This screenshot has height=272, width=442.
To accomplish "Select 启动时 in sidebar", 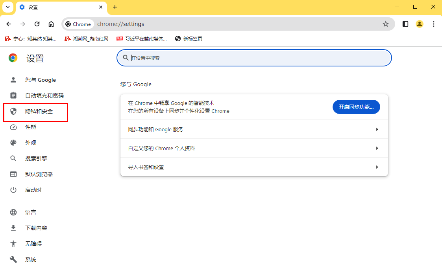I will [33, 190].
